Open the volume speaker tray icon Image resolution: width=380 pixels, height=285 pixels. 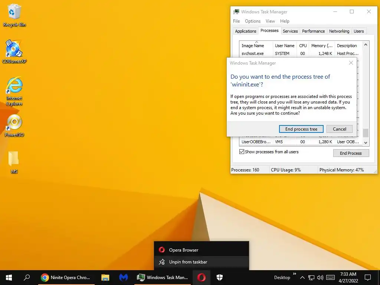pos(320,278)
